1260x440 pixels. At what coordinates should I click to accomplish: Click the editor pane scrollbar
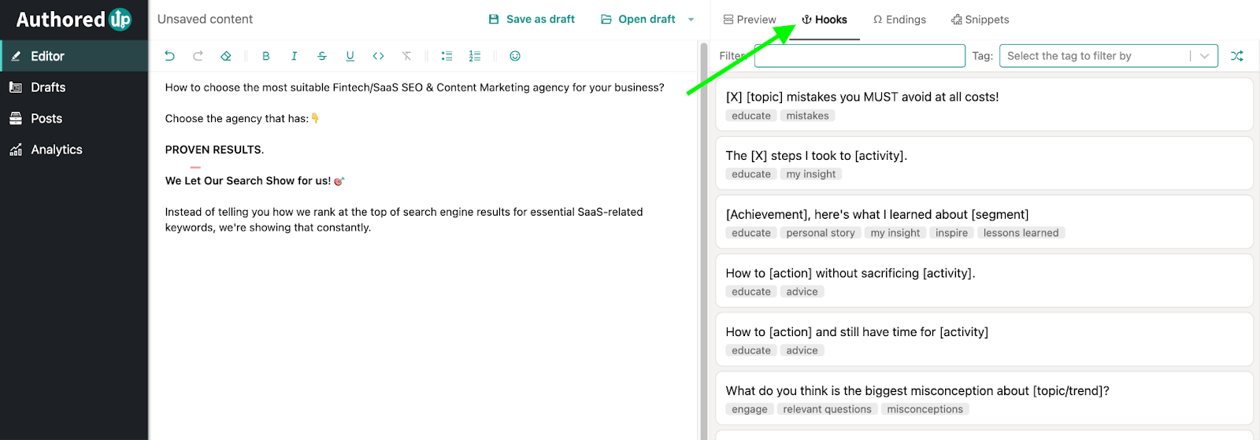703,240
